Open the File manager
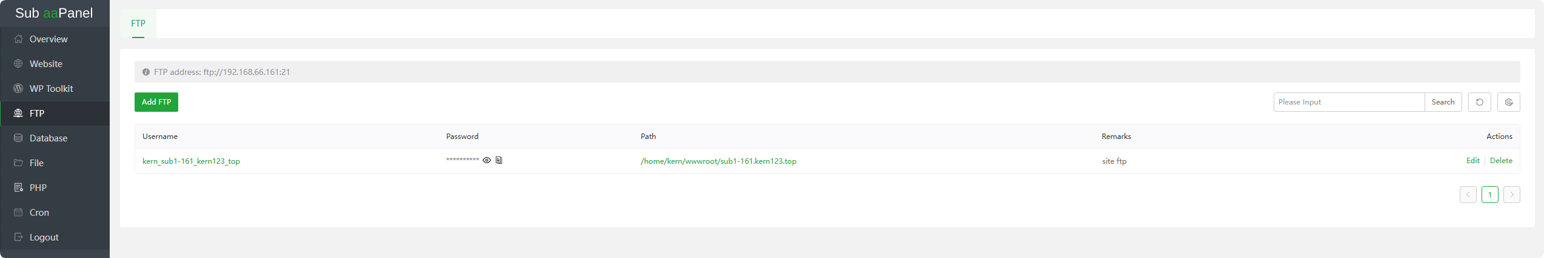Screen dimensions: 1544x258 pos(36,163)
